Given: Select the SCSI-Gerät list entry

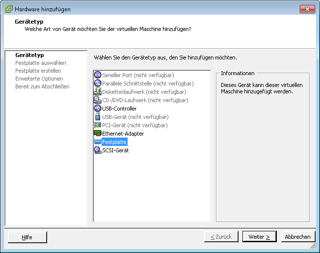Looking at the screenshot, I should point(115,150).
